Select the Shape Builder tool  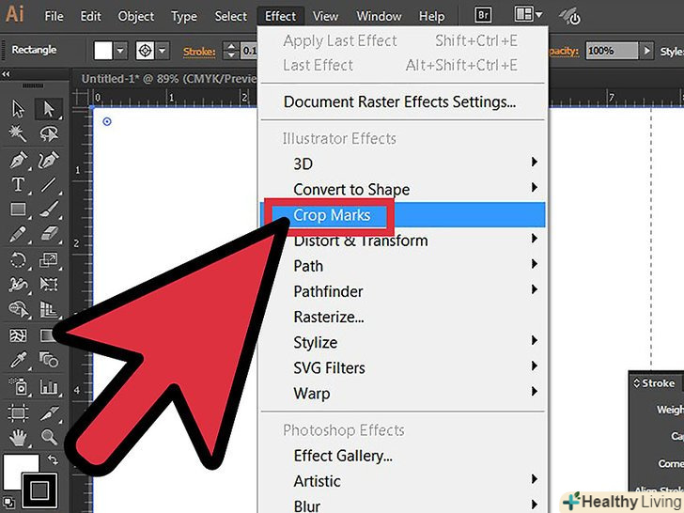[18, 309]
